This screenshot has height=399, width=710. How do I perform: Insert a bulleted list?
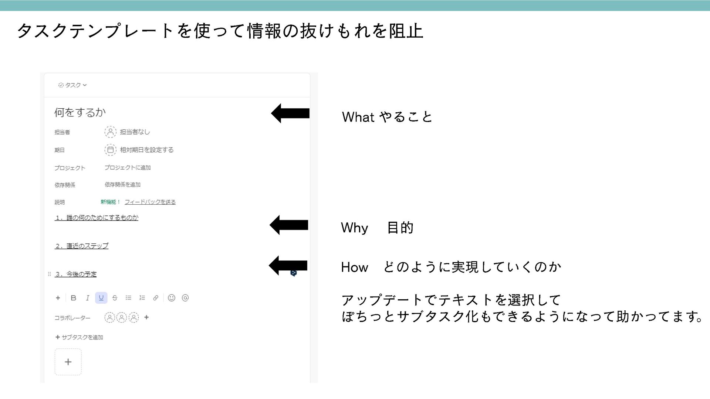point(128,298)
